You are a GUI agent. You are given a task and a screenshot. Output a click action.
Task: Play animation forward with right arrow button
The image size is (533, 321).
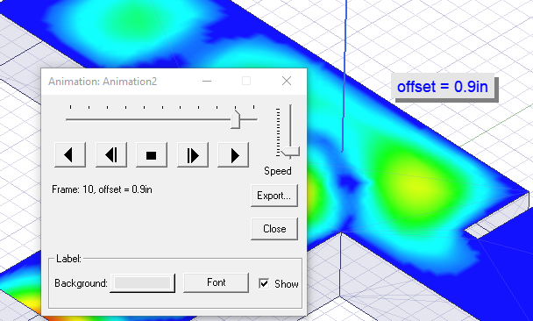tap(233, 155)
